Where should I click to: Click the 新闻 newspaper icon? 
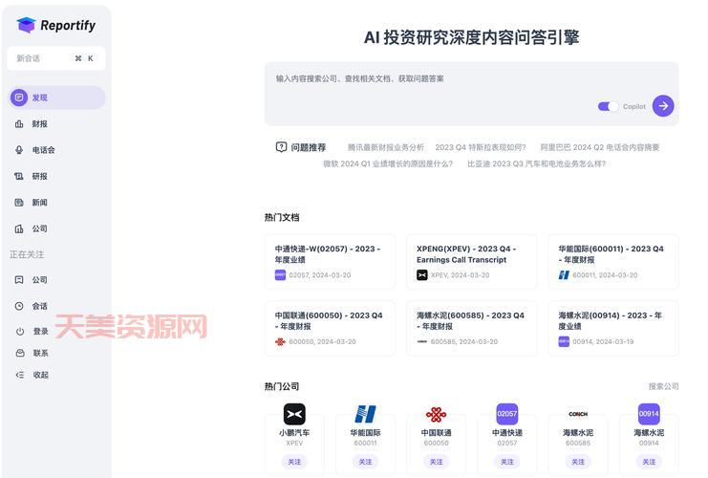pos(19,203)
